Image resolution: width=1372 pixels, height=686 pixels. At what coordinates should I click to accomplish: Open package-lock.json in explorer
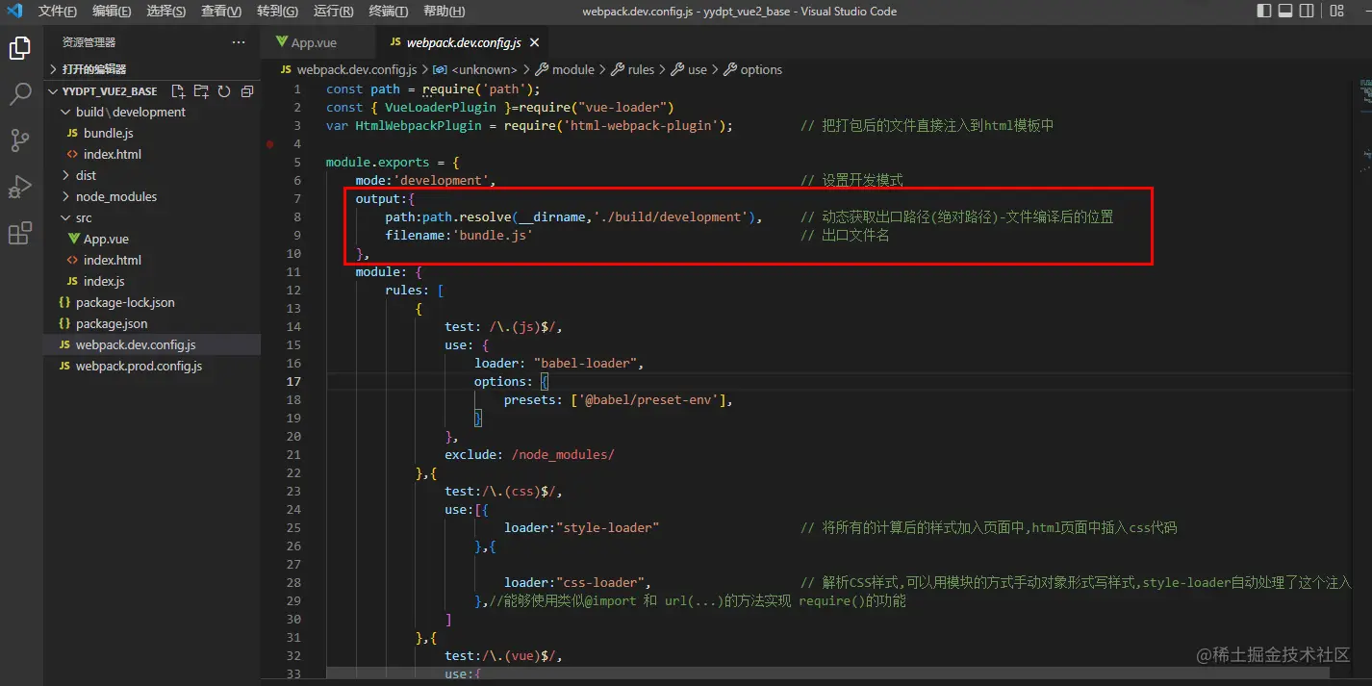tap(153, 302)
